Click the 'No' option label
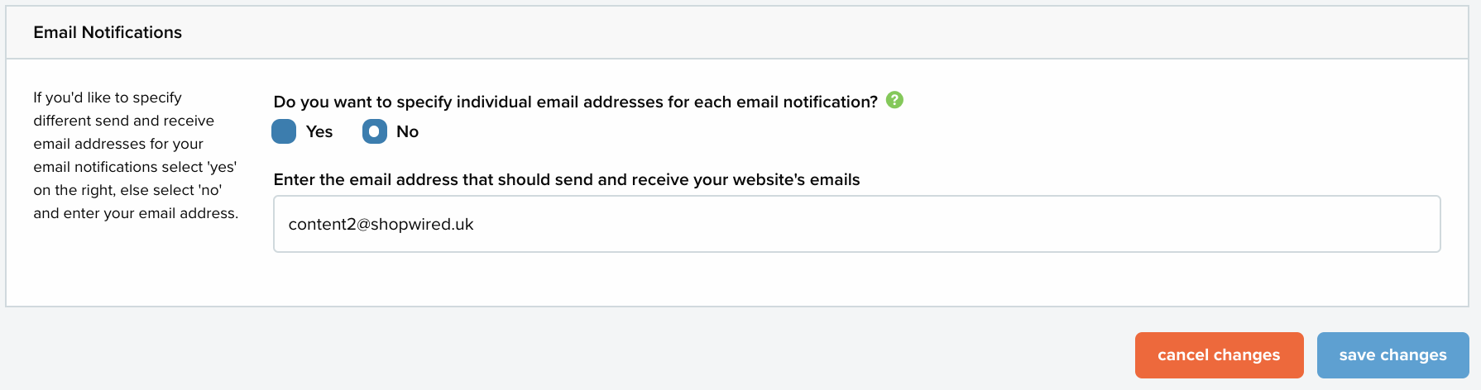The width and height of the screenshot is (1481, 390). click(407, 131)
